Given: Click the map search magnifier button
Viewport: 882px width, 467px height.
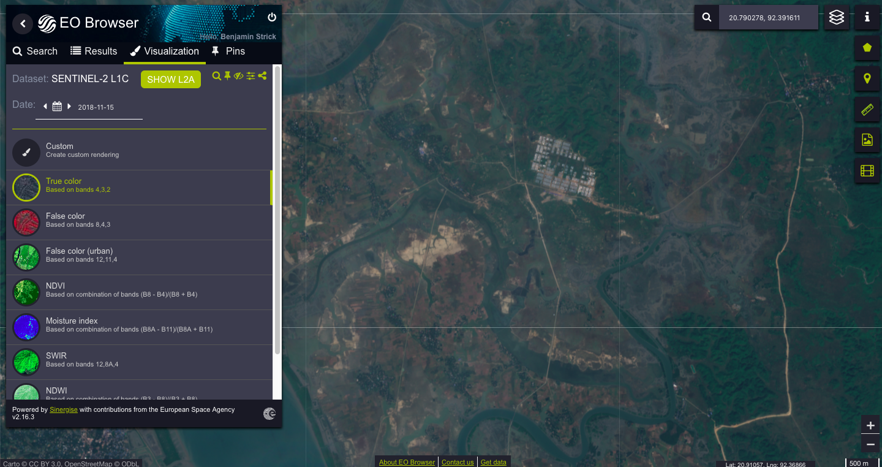Looking at the screenshot, I should coord(707,18).
